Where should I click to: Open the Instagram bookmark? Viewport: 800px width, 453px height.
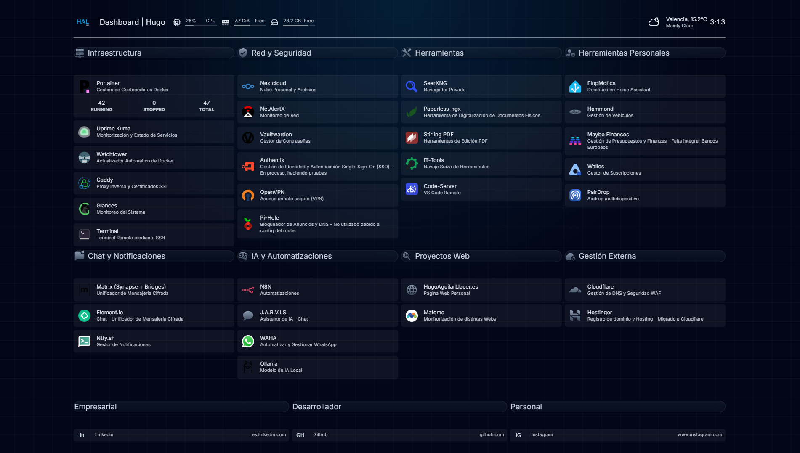click(x=618, y=435)
